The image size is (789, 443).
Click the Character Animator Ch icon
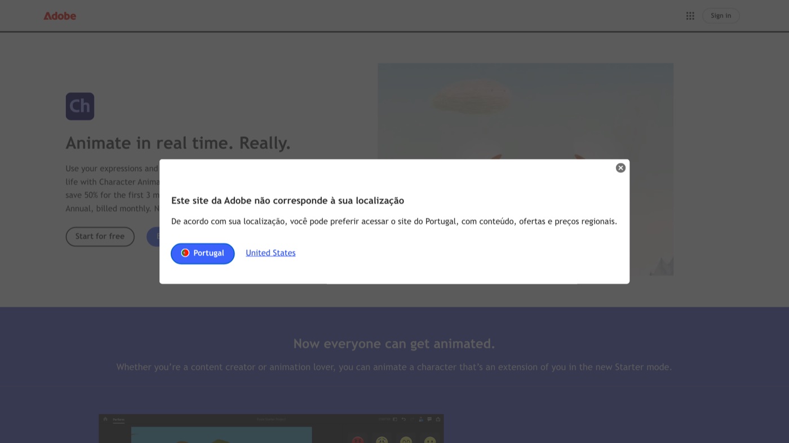pyautogui.click(x=80, y=106)
